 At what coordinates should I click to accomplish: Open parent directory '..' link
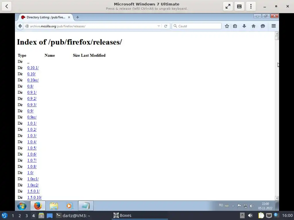coord(28,62)
